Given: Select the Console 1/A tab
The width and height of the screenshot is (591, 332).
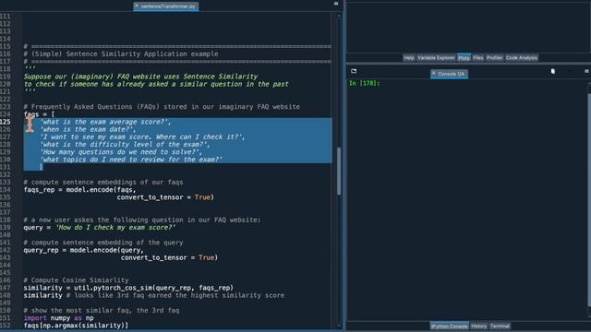Looking at the screenshot, I should pyautogui.click(x=450, y=74).
